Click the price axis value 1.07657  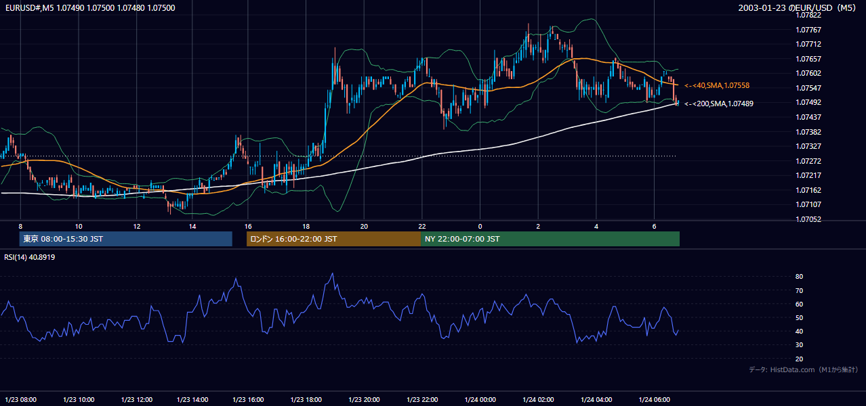pyautogui.click(x=808, y=59)
